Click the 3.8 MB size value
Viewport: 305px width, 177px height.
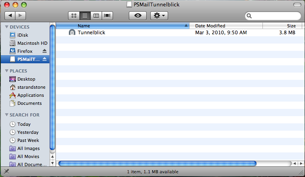coord(287,33)
